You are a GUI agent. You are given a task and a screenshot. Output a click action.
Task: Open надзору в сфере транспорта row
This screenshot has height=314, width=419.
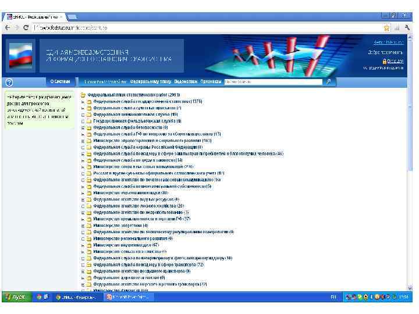[148, 265]
